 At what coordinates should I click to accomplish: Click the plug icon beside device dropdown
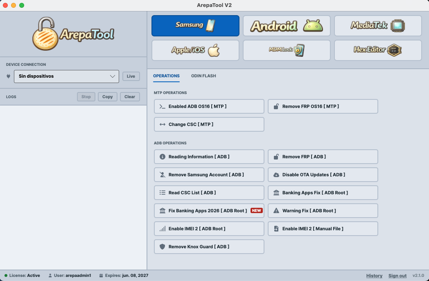click(8, 76)
